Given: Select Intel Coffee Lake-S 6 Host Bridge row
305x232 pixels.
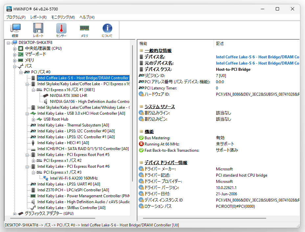Looking at the screenshot, I should tap(83, 78).
